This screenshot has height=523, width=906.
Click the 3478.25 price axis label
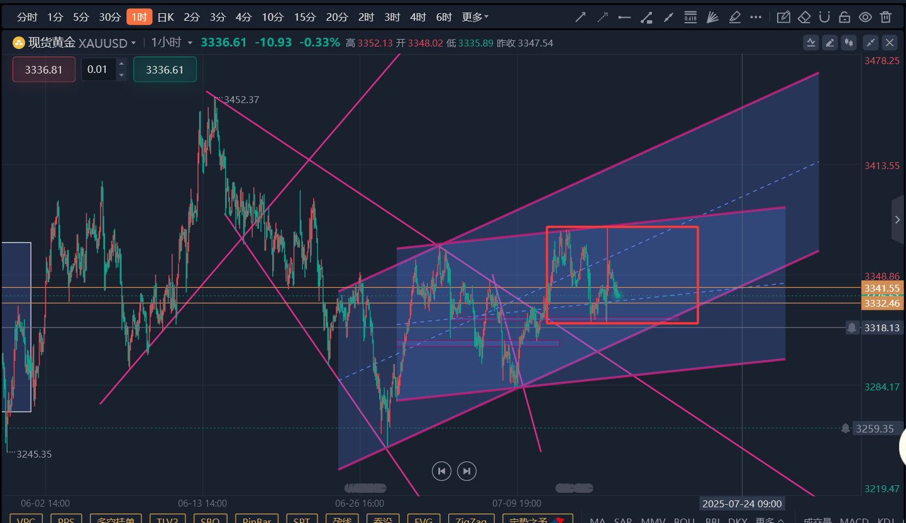click(x=882, y=61)
